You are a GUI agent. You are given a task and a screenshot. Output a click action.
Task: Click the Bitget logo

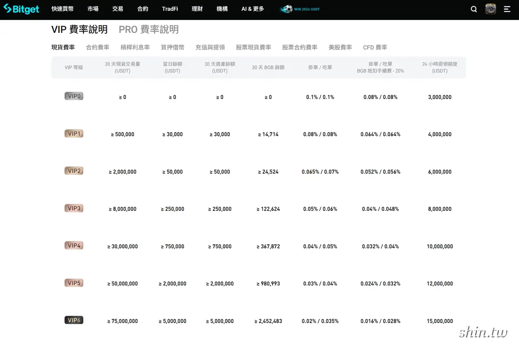coord(22,9)
